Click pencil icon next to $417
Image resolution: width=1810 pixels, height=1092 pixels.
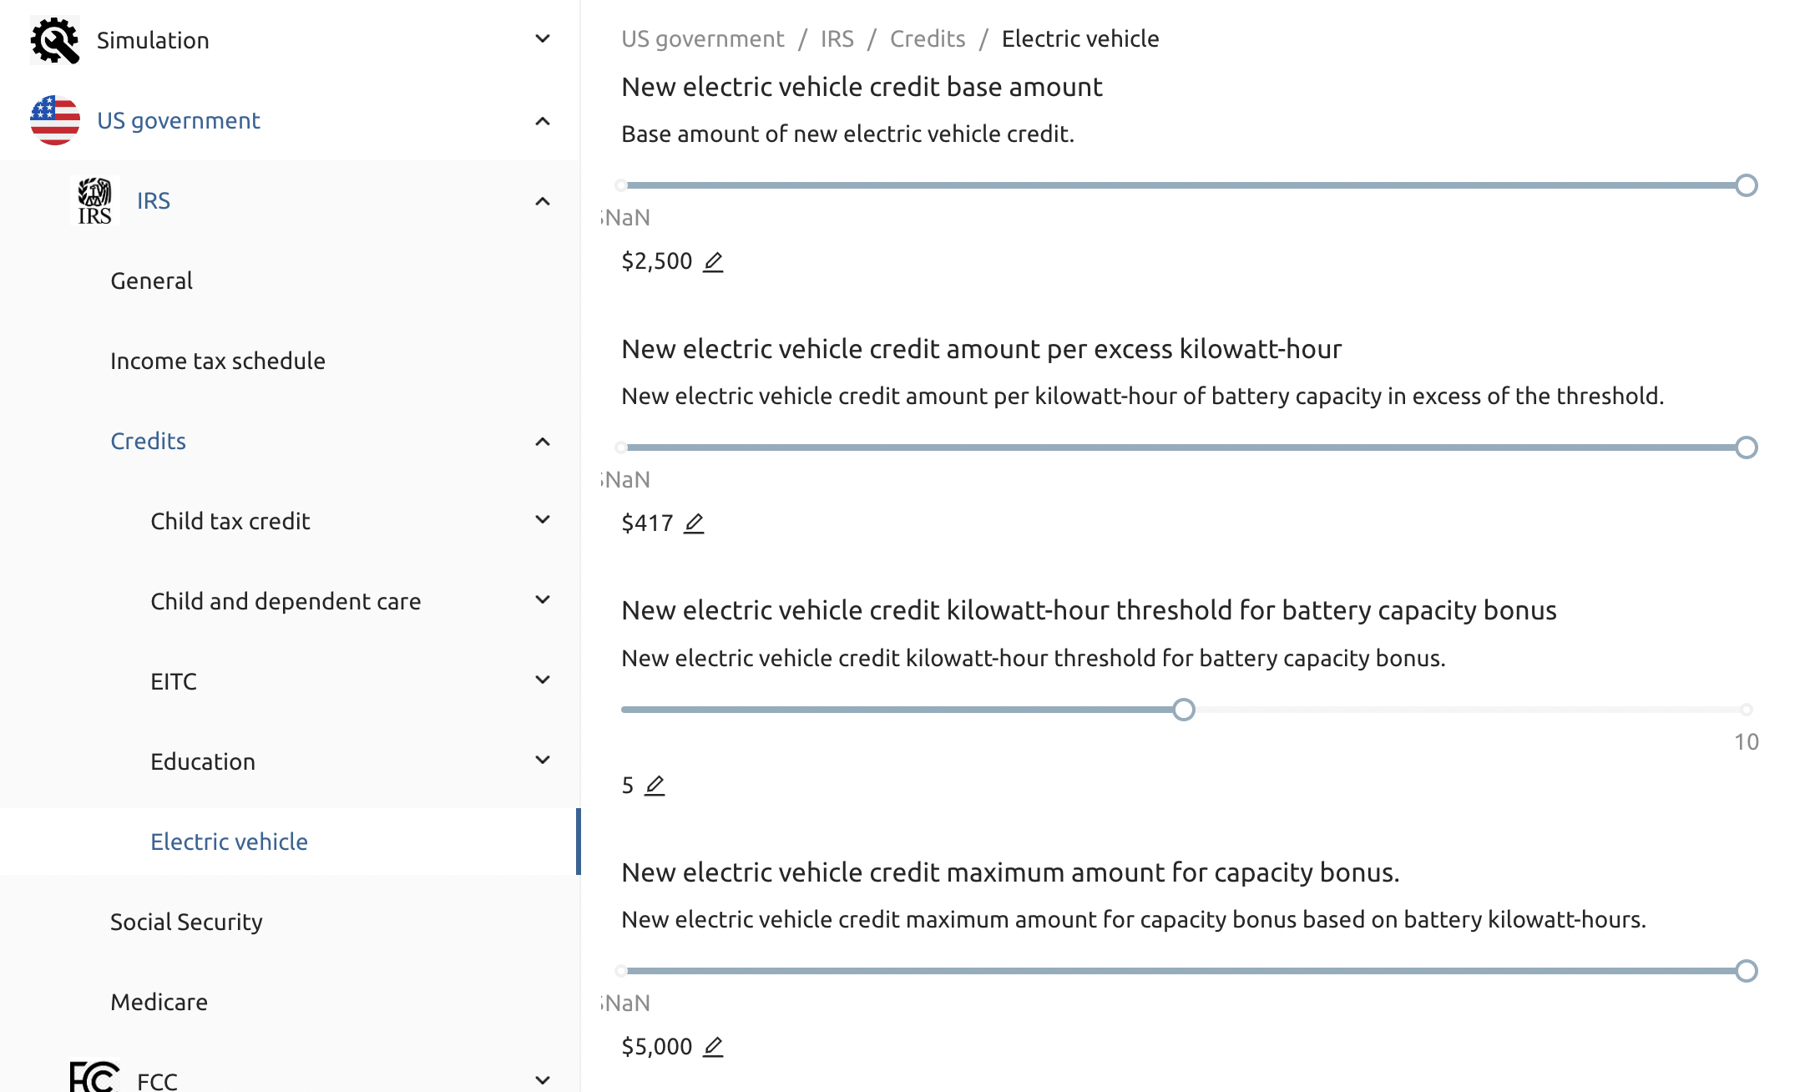pyautogui.click(x=694, y=523)
